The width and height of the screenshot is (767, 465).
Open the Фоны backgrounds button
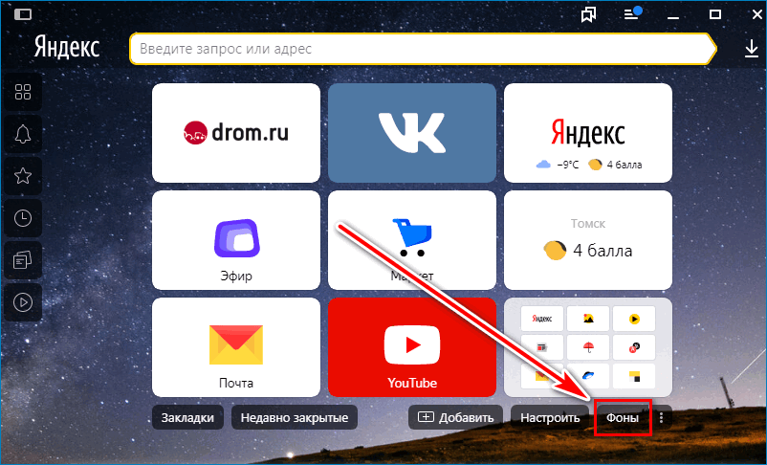(623, 417)
